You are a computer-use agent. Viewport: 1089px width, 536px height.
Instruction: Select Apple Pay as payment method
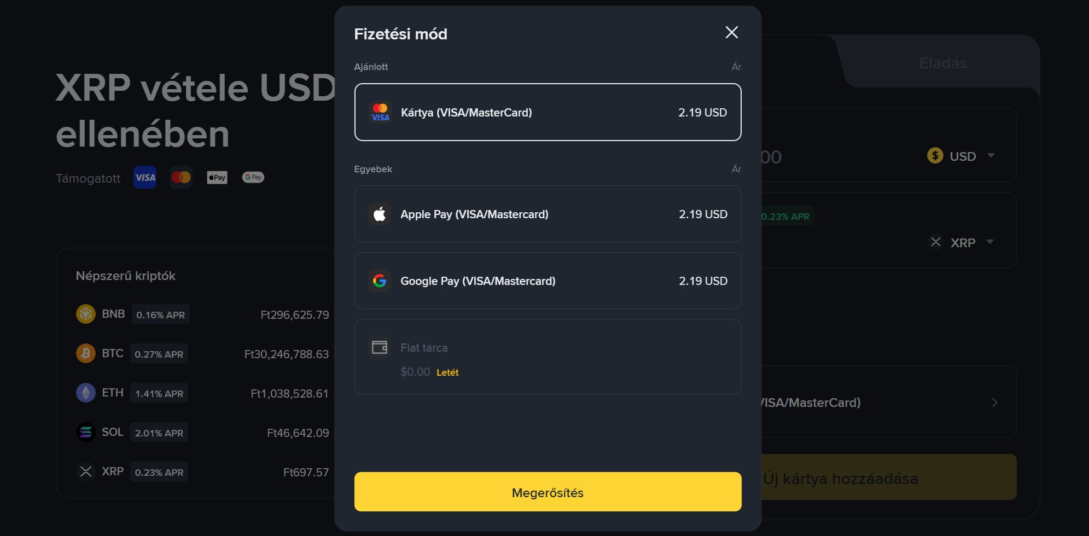pyautogui.click(x=548, y=214)
